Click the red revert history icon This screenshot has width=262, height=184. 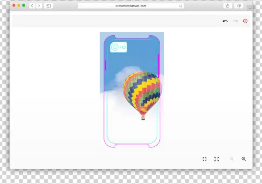point(245,21)
